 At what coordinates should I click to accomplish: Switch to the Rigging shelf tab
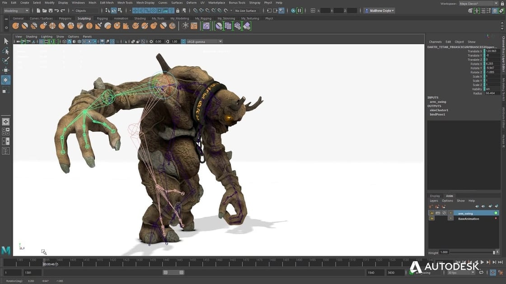pyautogui.click(x=102, y=18)
